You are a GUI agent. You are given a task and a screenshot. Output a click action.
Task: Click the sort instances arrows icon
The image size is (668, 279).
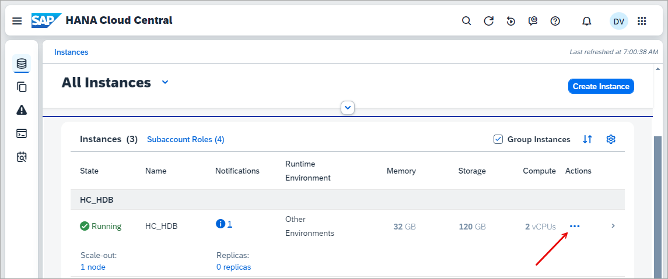pyautogui.click(x=587, y=139)
